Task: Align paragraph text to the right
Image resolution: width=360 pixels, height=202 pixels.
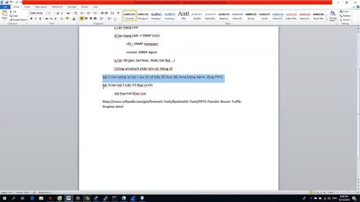Action: pyautogui.click(x=91, y=19)
